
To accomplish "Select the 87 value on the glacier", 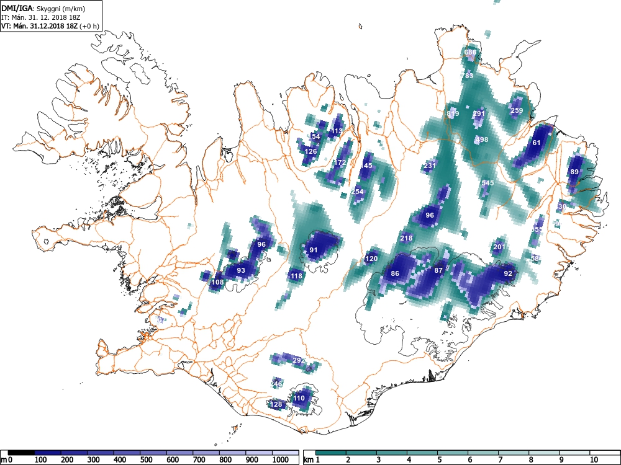I will coord(438,270).
